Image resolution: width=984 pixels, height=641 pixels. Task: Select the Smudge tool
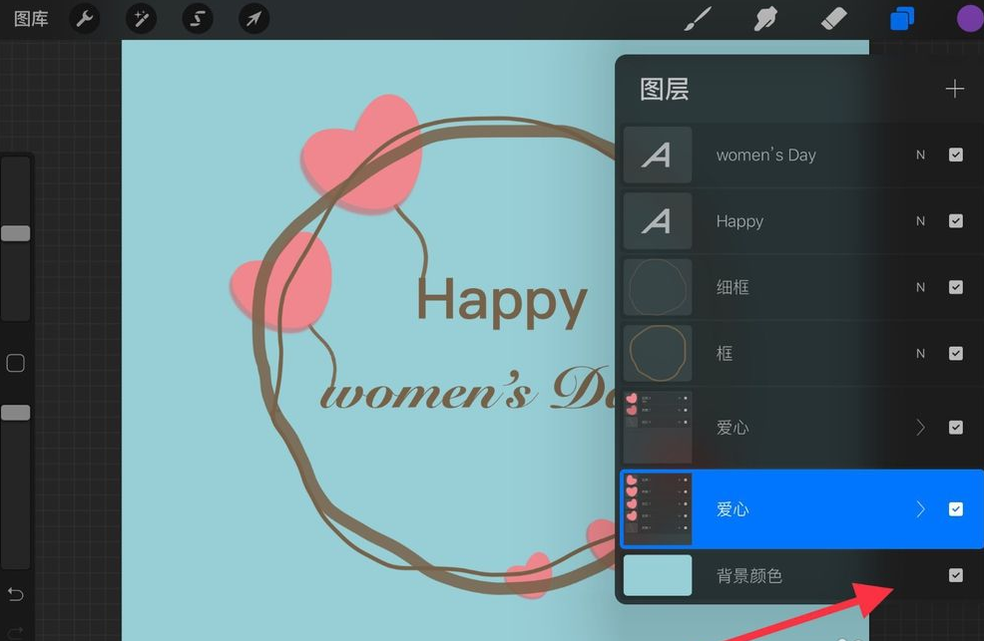coord(765,18)
